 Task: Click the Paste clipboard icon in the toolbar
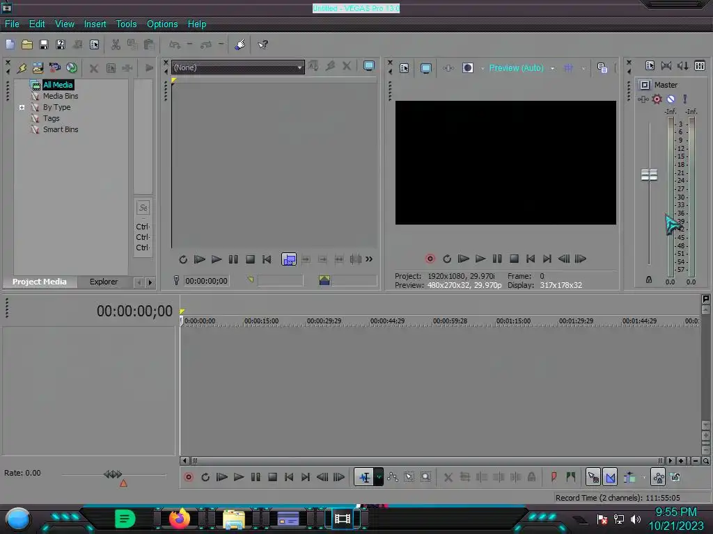(149, 44)
